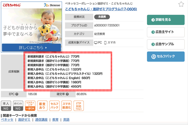Click the スマホ最適化 badge icon

click(66, 106)
